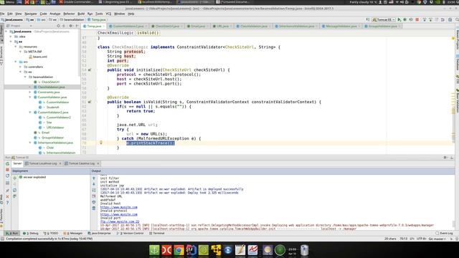Open Project panel settings gear
This screenshot has height=258, width=459.
pyautogui.click(x=70, y=26)
